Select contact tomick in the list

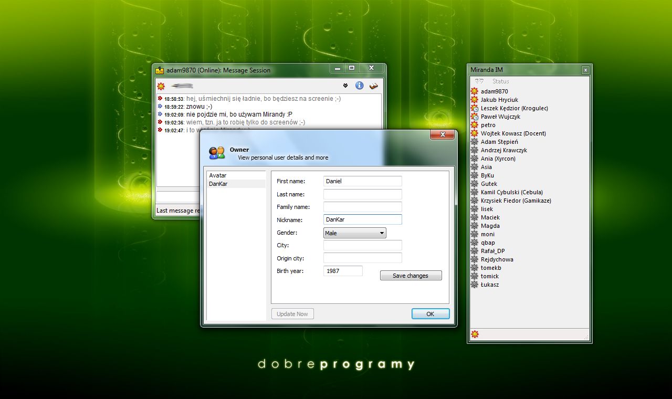530,276
